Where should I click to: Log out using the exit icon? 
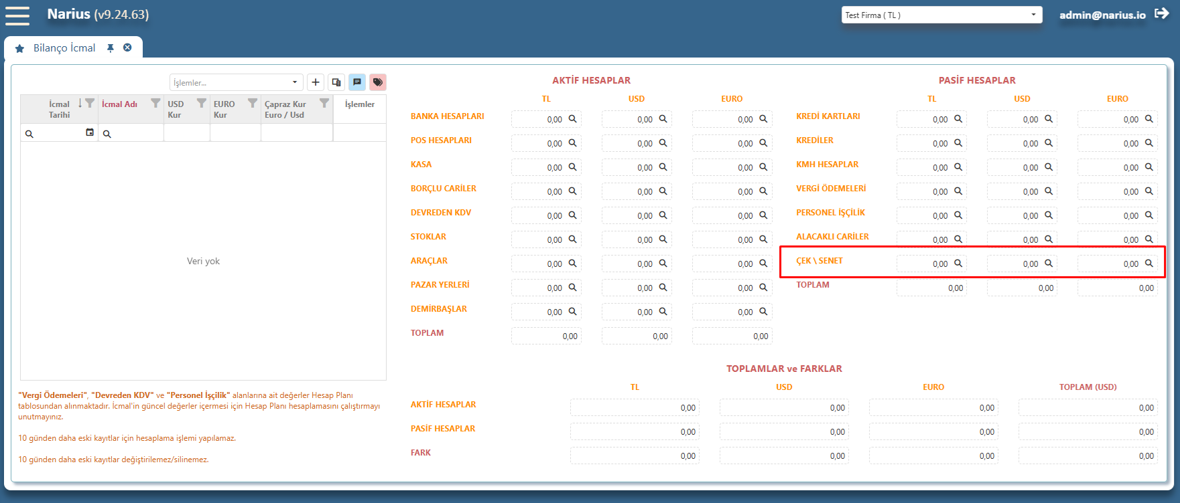pos(1162,14)
